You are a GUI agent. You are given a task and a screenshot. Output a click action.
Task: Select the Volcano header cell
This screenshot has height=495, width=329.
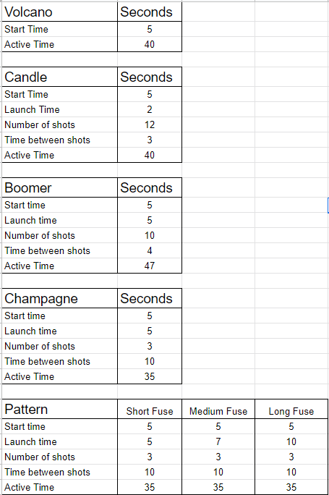pyautogui.click(x=59, y=12)
